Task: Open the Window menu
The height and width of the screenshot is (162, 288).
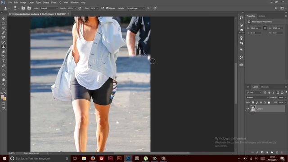Action: pyautogui.click(x=74, y=3)
